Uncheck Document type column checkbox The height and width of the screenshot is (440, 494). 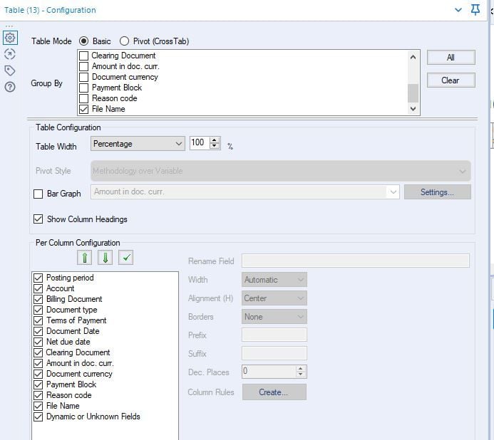[x=38, y=310]
